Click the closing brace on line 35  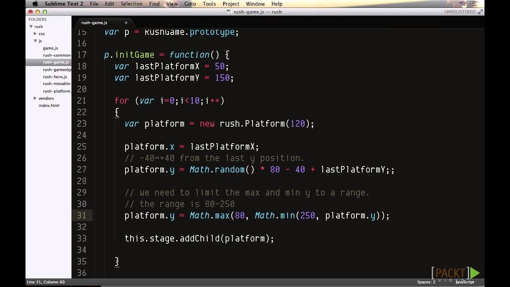click(117, 261)
